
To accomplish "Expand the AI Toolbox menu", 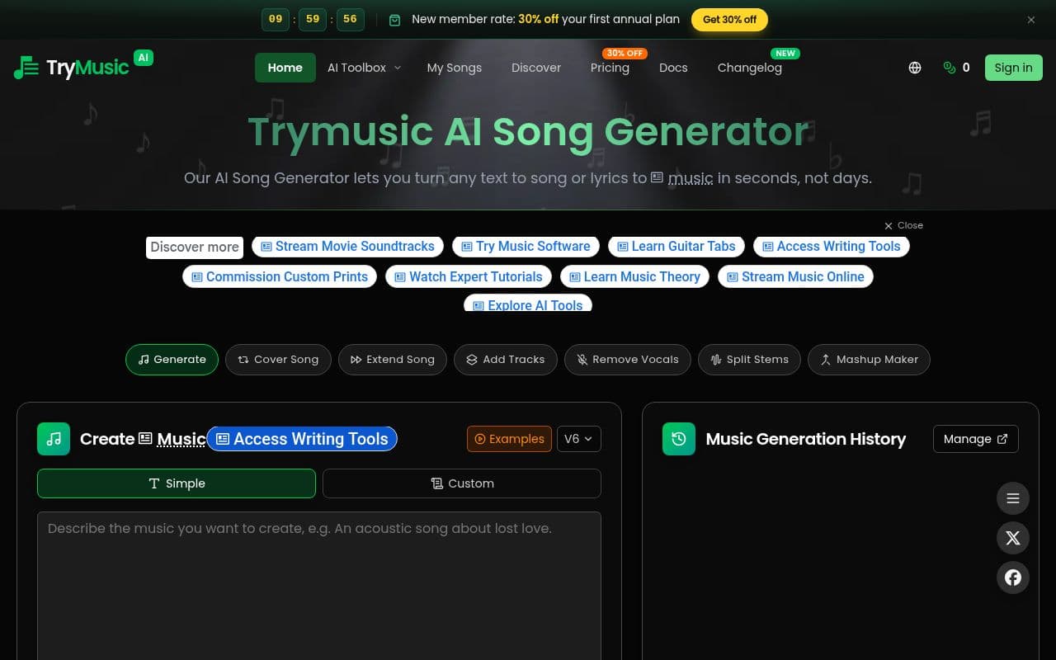I will point(364,68).
